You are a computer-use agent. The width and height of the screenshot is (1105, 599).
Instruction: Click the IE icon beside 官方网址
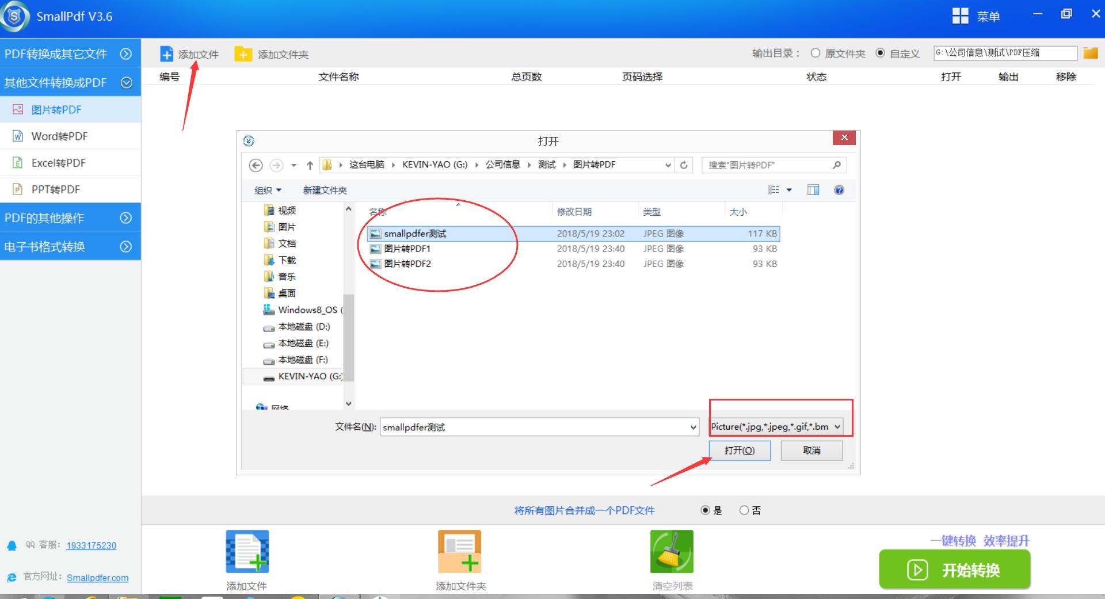coord(12,577)
